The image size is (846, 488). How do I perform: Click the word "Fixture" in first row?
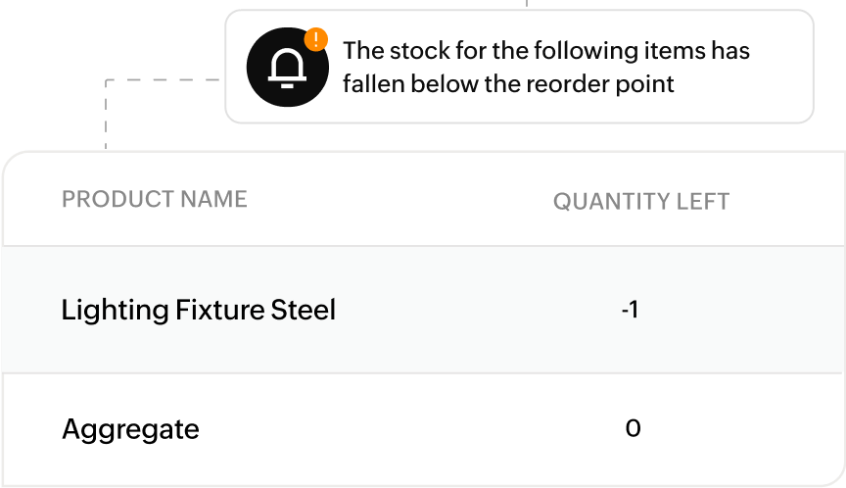219,311
